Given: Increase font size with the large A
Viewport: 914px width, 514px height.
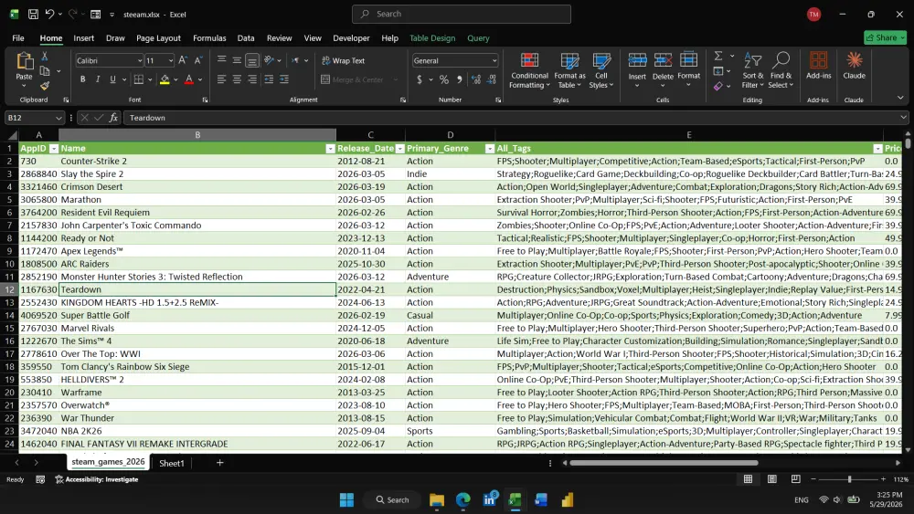Looking at the screenshot, I should 183,60.
